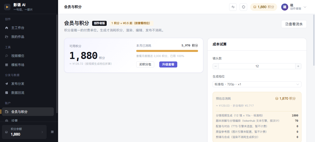This screenshot has height=142, width=315.
Task: Click the 积分是唯一的付费单位 description
Action: [x=114, y=30]
